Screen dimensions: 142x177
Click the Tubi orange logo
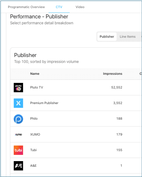point(18,150)
